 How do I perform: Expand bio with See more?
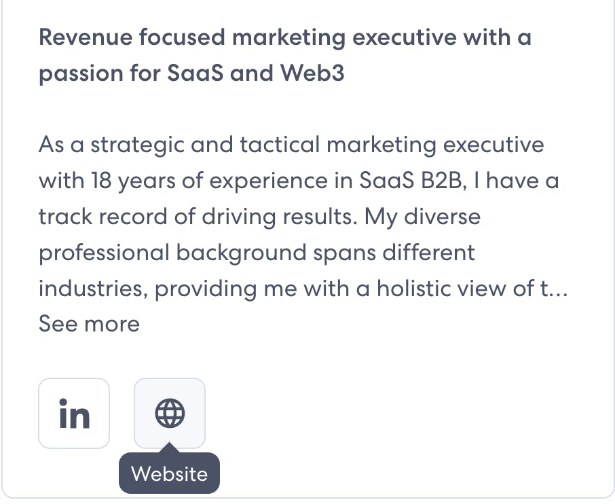point(89,324)
